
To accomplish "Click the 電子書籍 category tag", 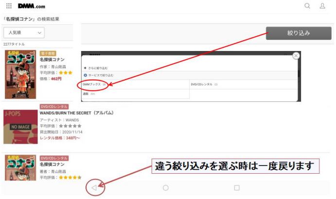I will click(x=48, y=53).
